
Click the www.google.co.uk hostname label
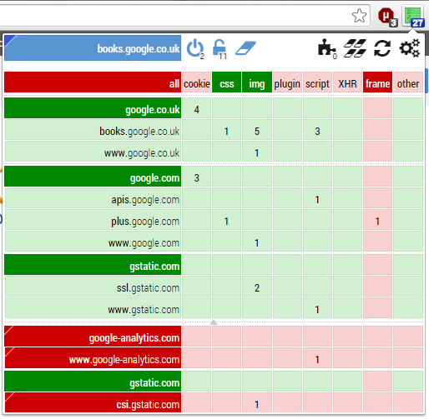click(x=93, y=152)
